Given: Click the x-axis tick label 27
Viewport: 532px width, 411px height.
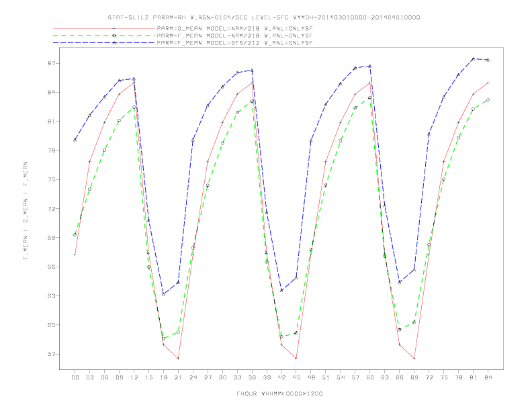Looking at the screenshot, I should pyautogui.click(x=208, y=377).
